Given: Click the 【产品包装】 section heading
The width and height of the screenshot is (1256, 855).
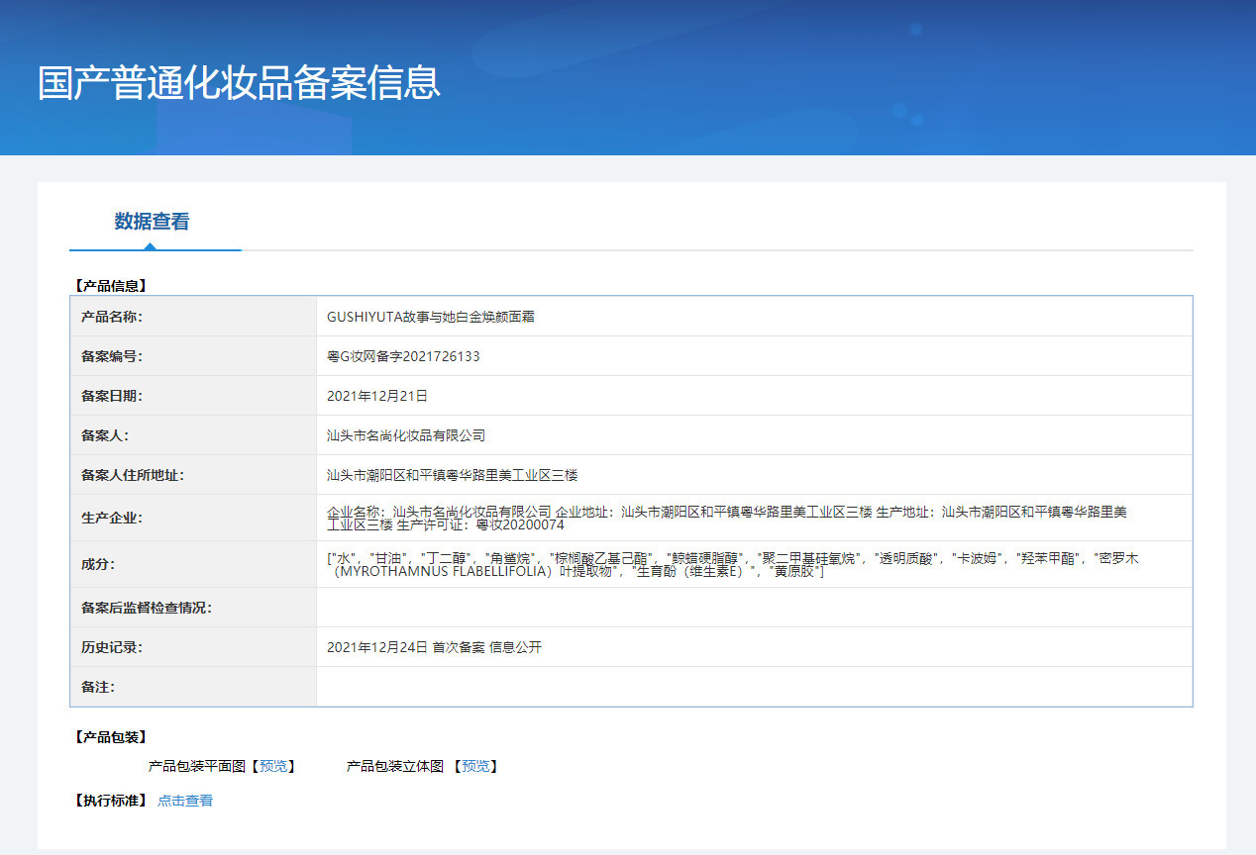Looking at the screenshot, I should 110,737.
